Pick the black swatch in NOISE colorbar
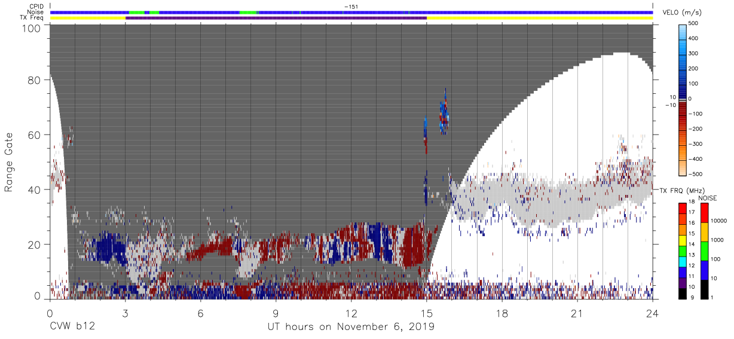 tap(704, 289)
